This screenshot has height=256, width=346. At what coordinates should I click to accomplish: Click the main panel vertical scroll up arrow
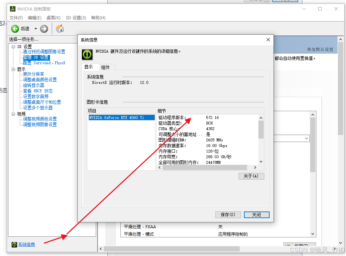coord(340,39)
